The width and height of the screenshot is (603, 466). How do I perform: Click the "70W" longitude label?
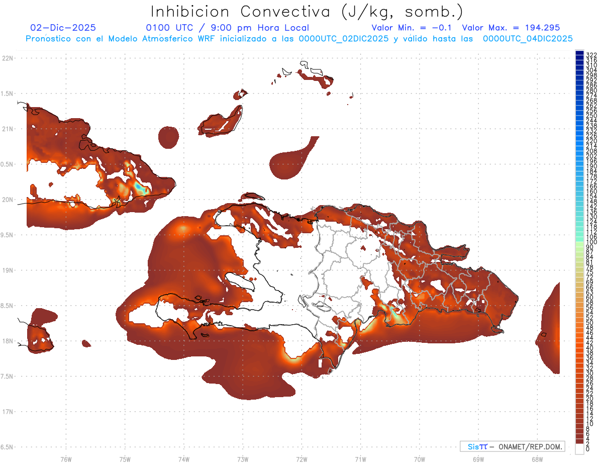(x=419, y=459)
